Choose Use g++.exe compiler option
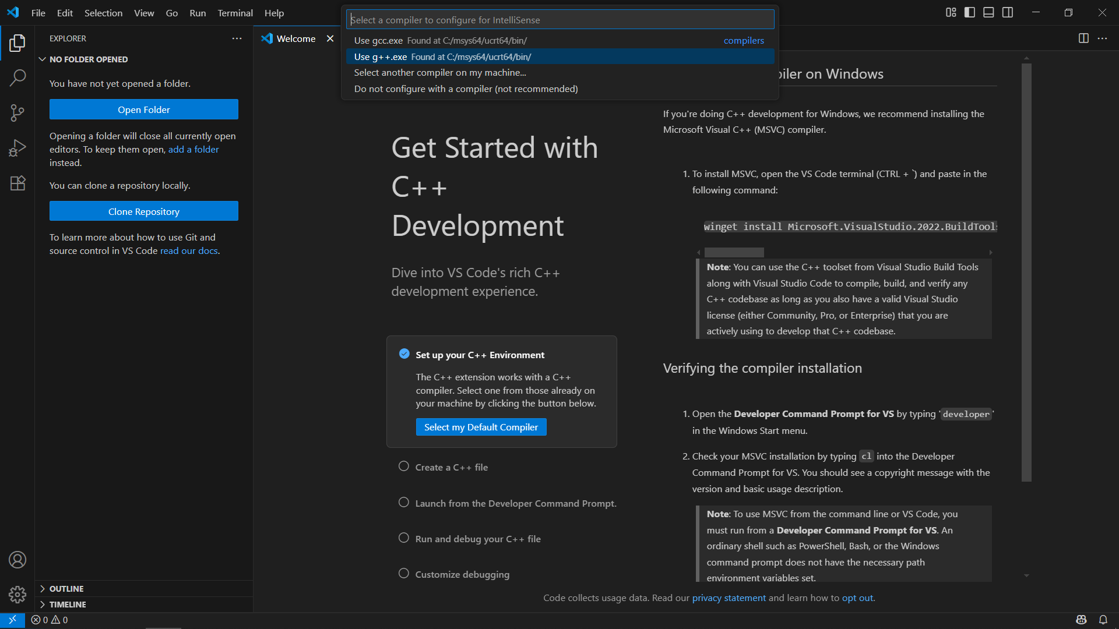This screenshot has width=1119, height=629. coord(559,56)
